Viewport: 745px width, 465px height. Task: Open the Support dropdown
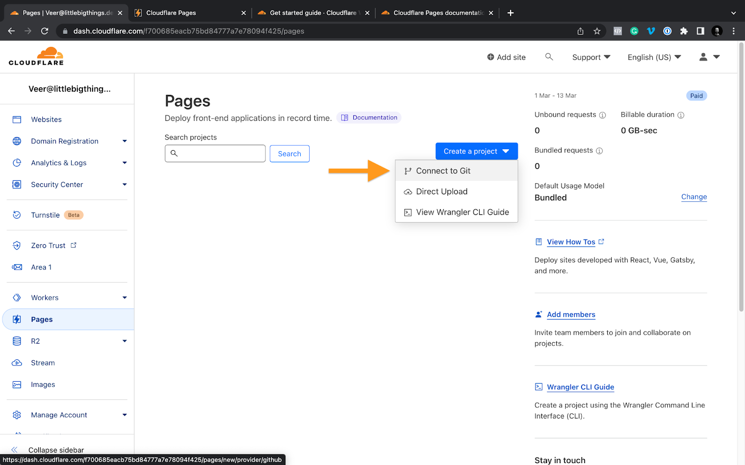coord(591,57)
